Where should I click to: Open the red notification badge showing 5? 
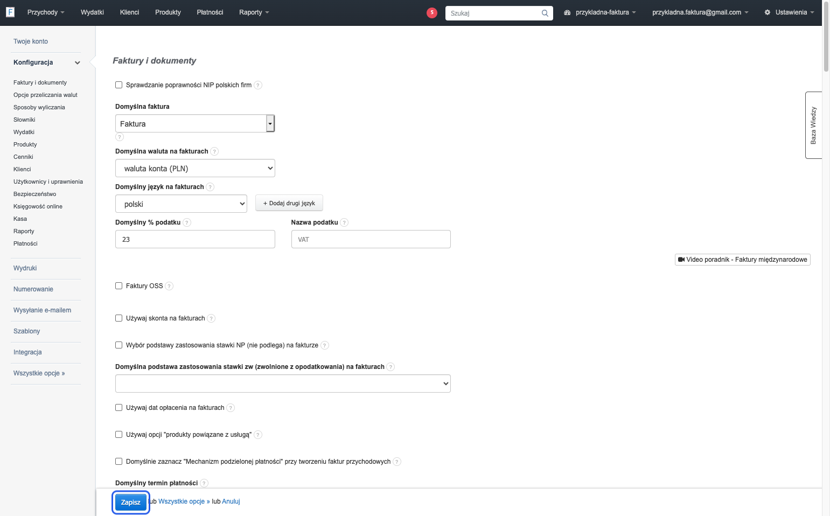coord(431,13)
